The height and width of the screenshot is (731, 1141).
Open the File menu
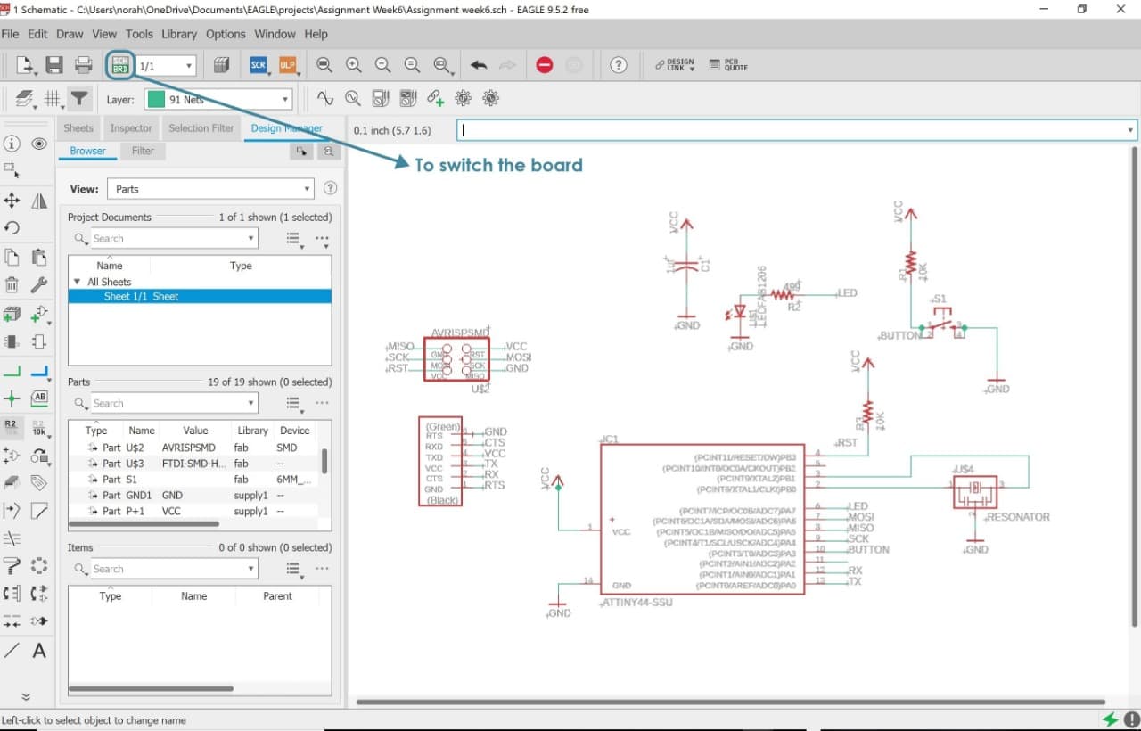coord(11,34)
